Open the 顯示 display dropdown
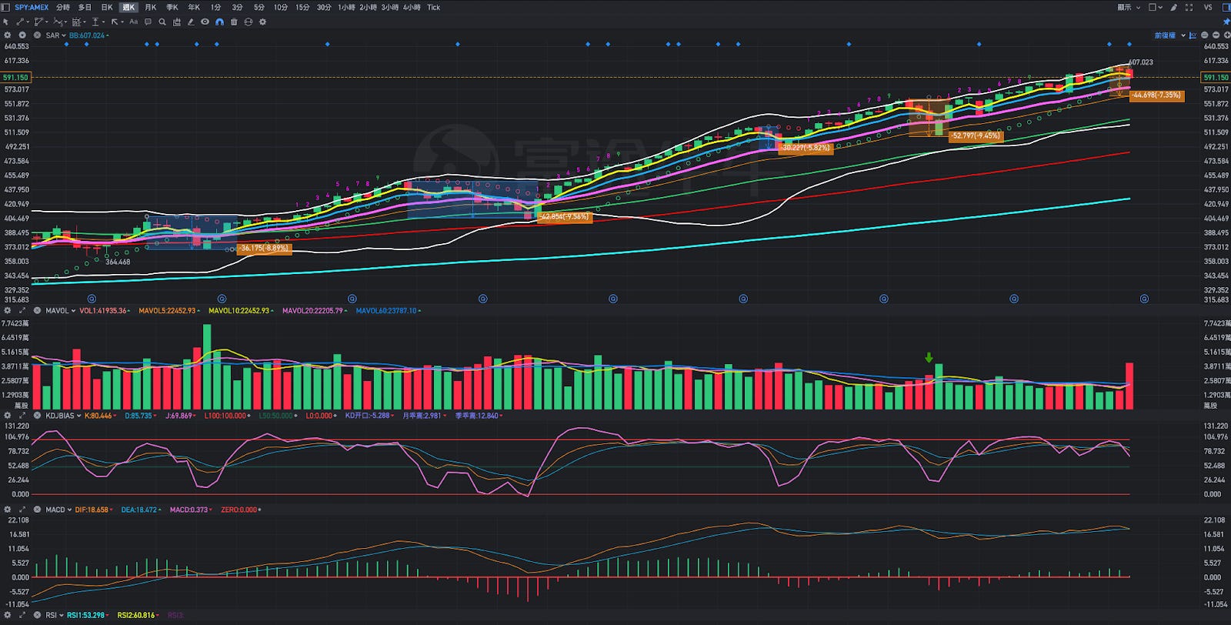The image size is (1231, 625). click(1129, 7)
